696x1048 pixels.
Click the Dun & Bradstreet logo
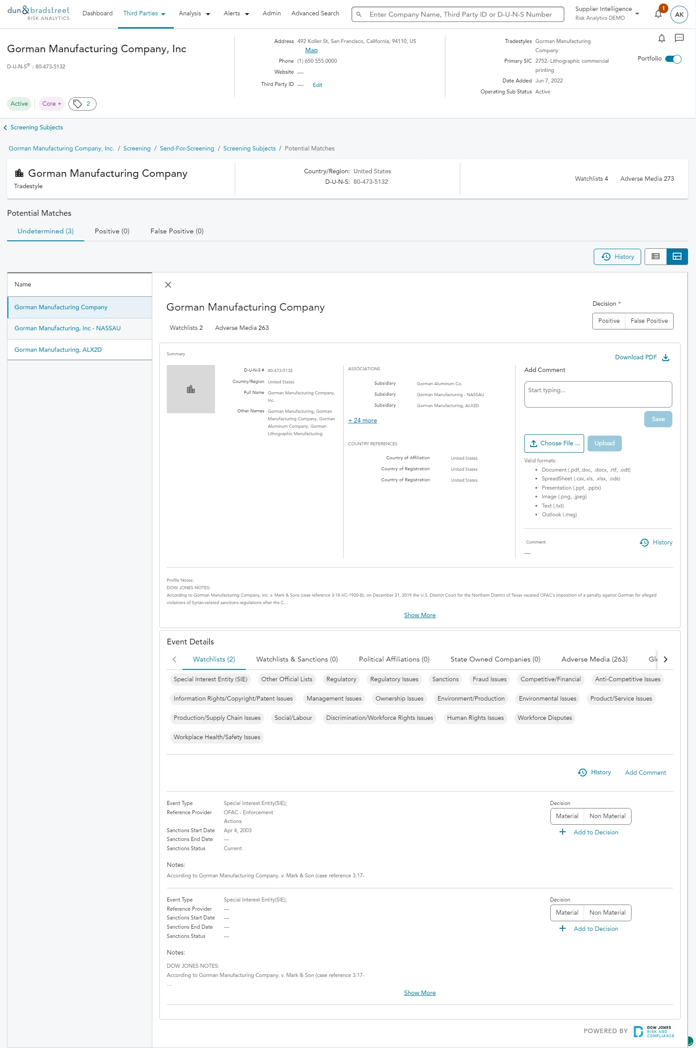tap(38, 13)
